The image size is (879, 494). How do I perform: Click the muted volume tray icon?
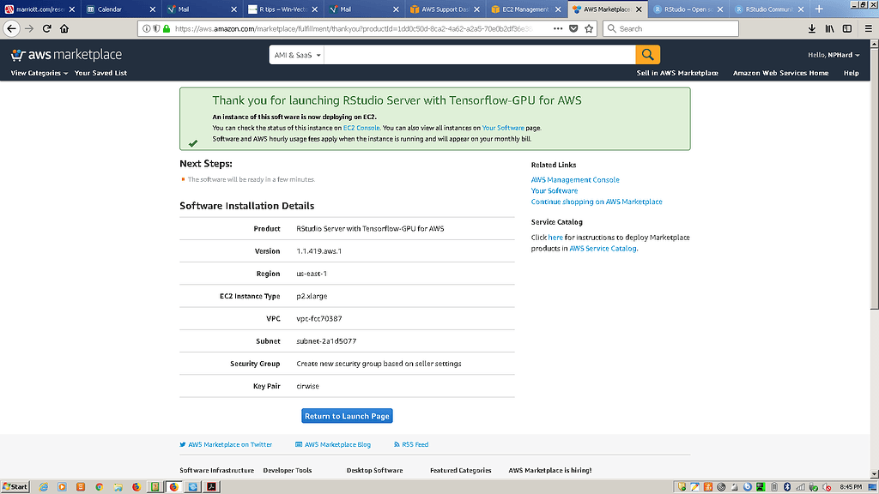(x=827, y=487)
